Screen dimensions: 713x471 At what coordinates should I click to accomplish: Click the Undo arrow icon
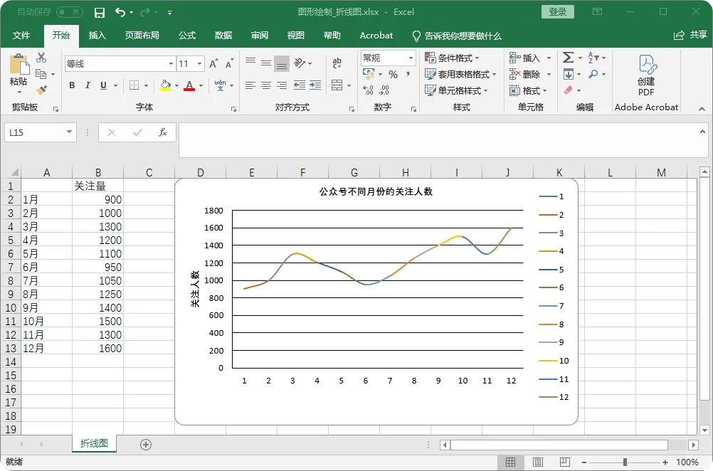coord(120,12)
